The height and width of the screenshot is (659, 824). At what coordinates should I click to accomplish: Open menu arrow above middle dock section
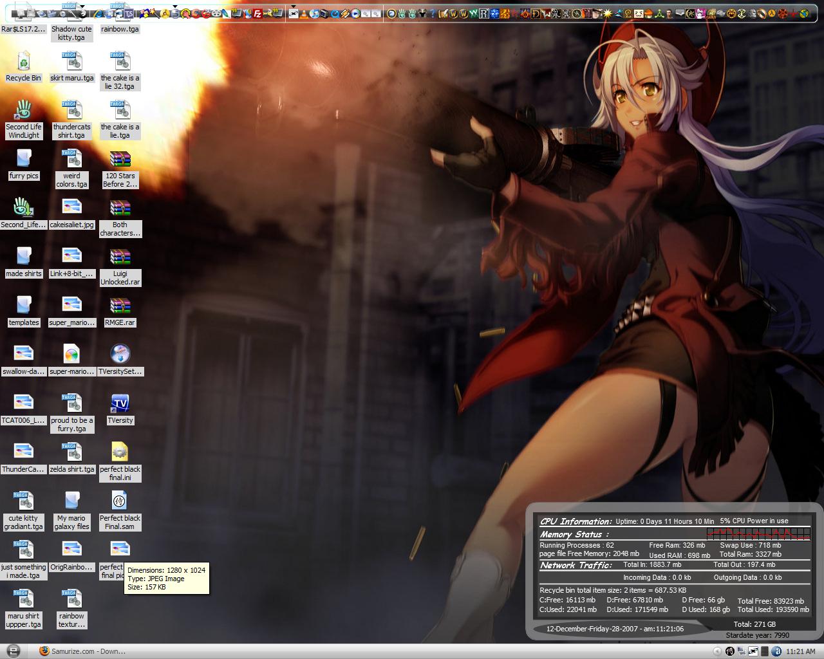(293, 6)
